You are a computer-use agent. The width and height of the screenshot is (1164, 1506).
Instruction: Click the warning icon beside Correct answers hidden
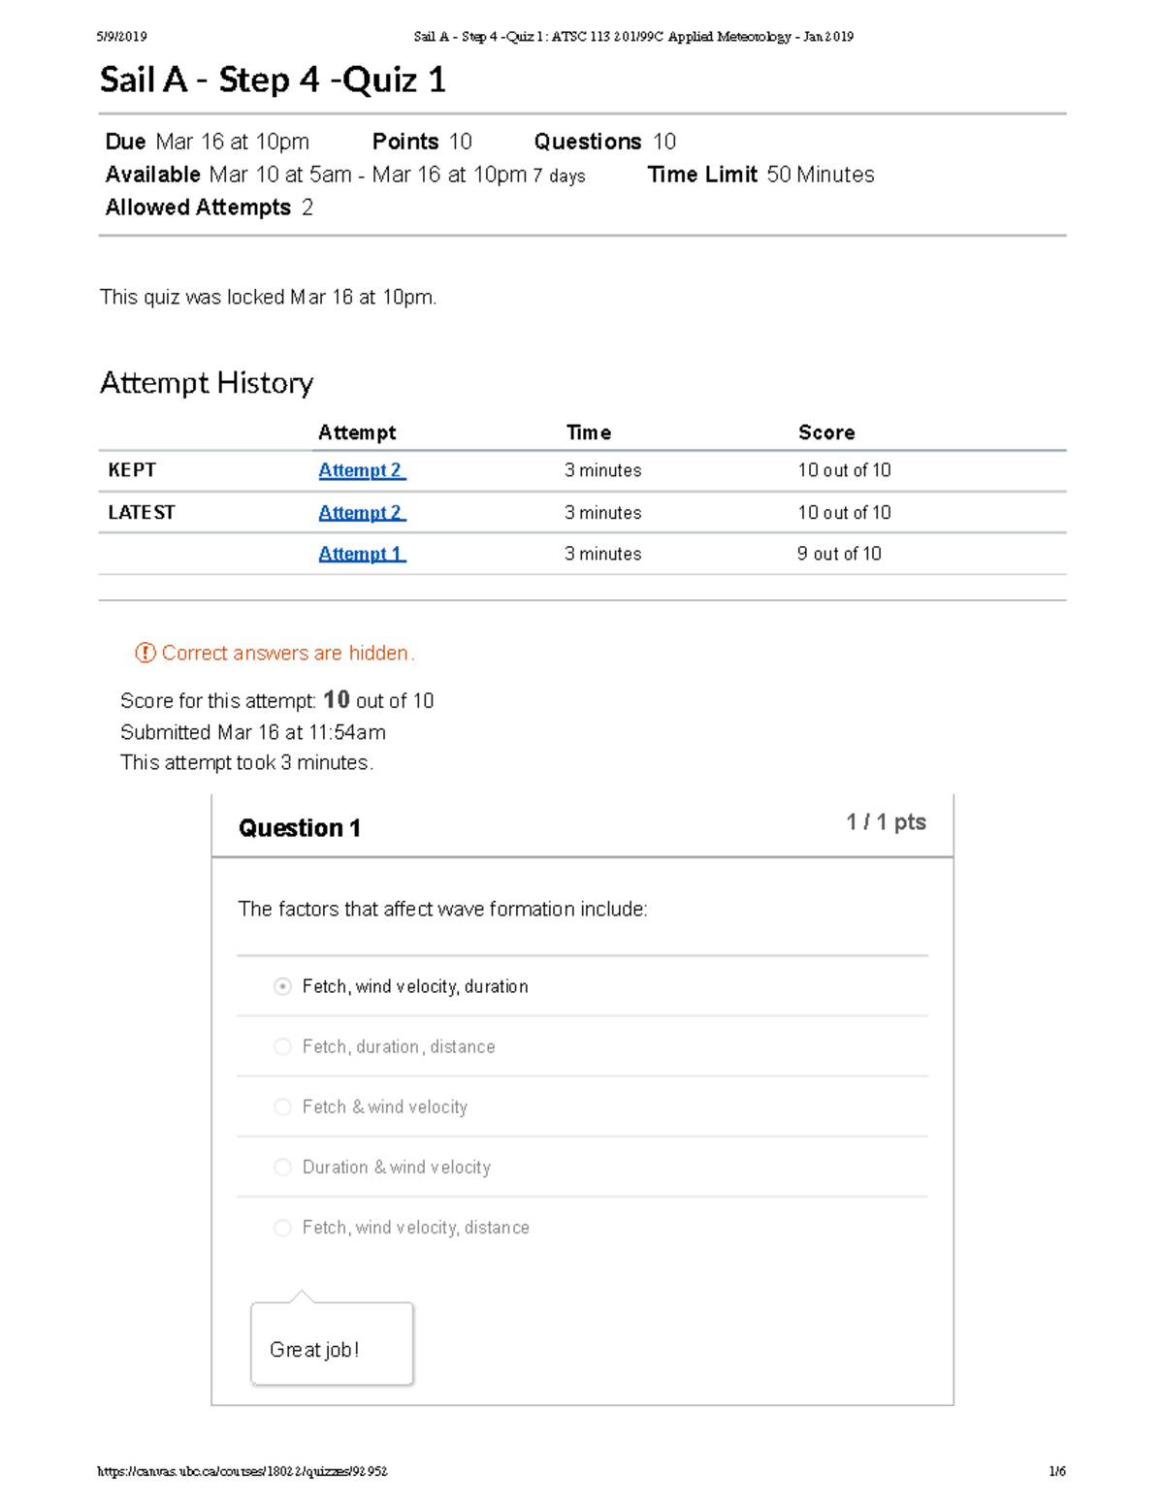tap(145, 653)
